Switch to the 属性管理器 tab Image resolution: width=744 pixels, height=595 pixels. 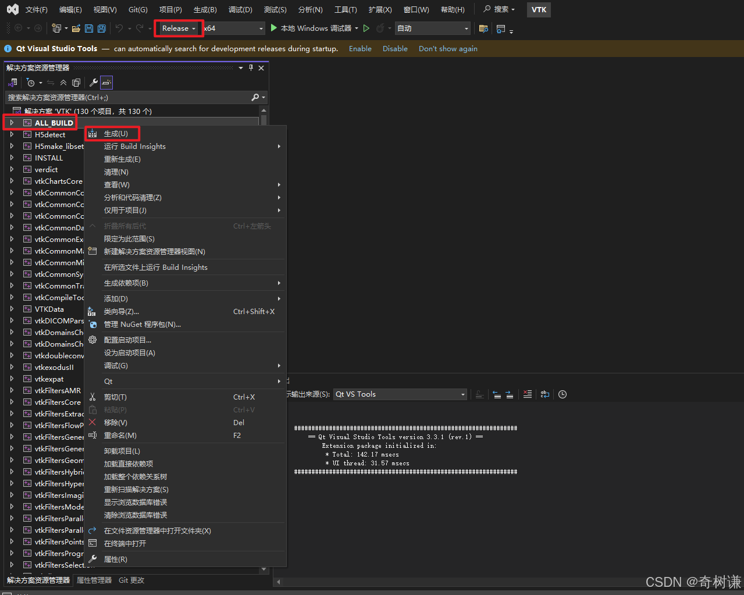94,580
